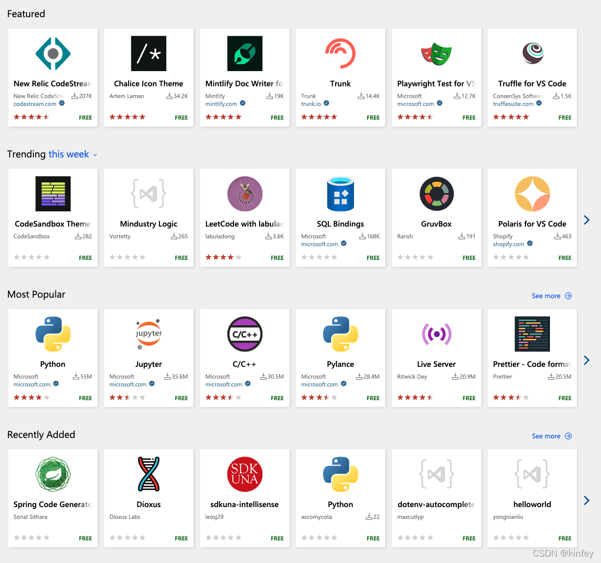The width and height of the screenshot is (601, 563).
Task: Click the 'Live Server' title
Action: pyautogui.click(x=436, y=364)
